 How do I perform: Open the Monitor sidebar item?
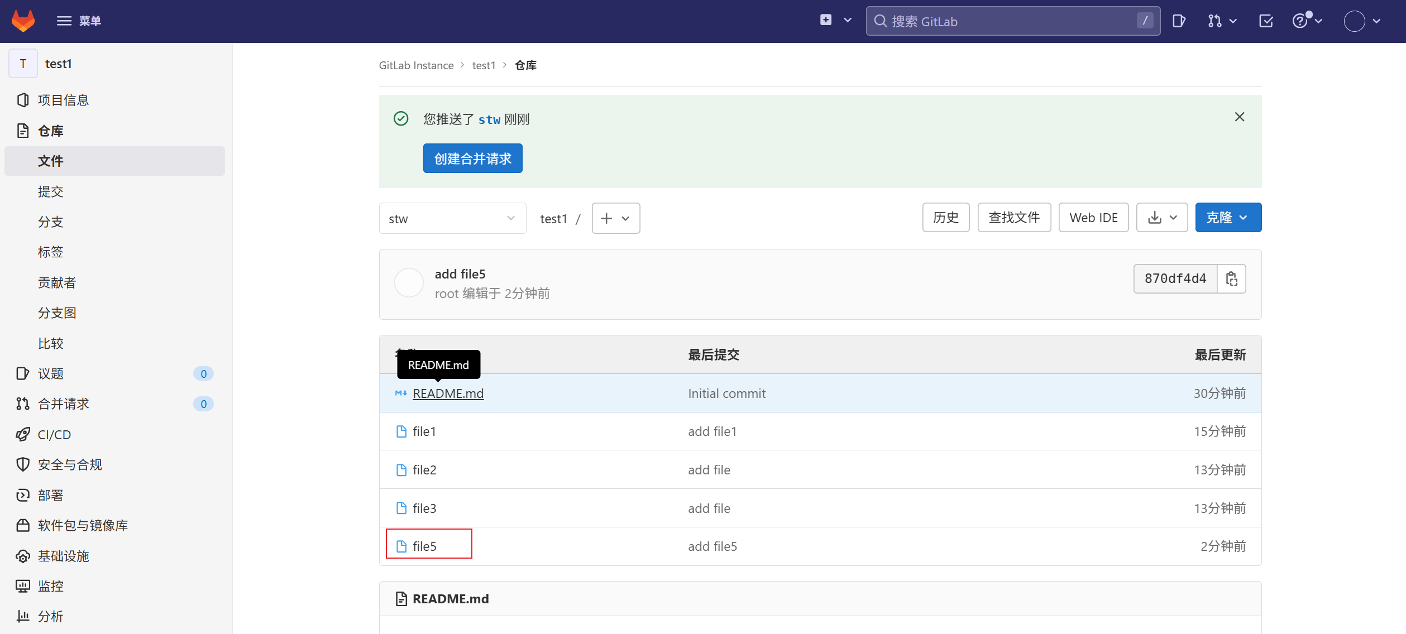tap(50, 586)
